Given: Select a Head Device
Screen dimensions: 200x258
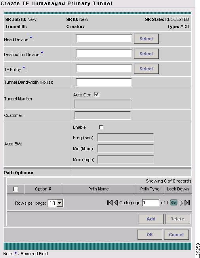Looking at the screenshot, I should coord(147,39).
